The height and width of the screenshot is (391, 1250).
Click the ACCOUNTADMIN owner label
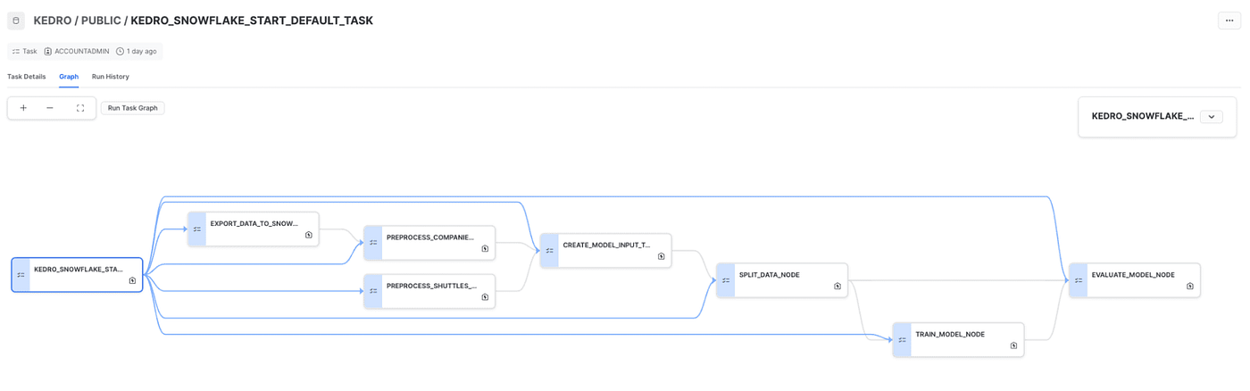(82, 52)
